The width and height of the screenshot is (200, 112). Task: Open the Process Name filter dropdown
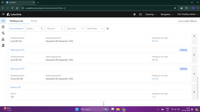click(x=17, y=29)
